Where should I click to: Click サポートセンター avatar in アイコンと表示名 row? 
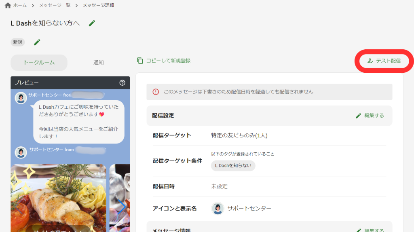point(218,209)
